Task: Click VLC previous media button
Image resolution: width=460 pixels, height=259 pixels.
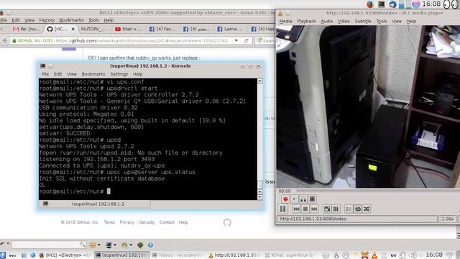Action: 296,209
